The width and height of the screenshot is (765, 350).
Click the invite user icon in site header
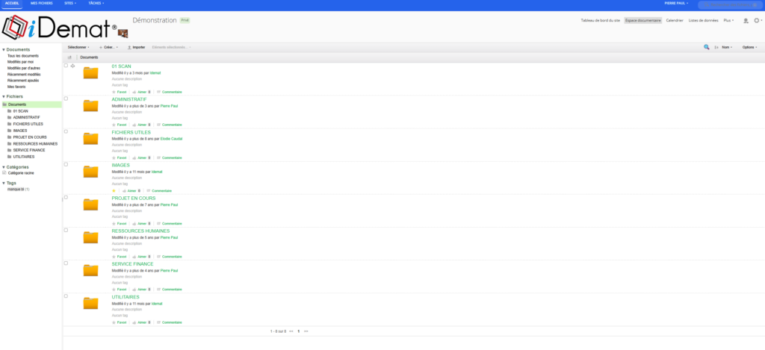(x=746, y=20)
